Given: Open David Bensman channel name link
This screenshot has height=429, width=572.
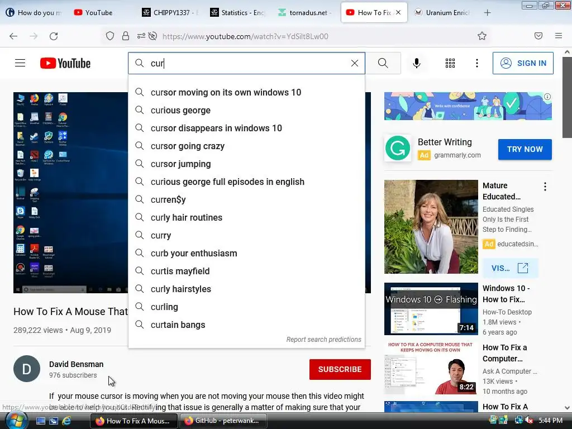Looking at the screenshot, I should point(76,364).
